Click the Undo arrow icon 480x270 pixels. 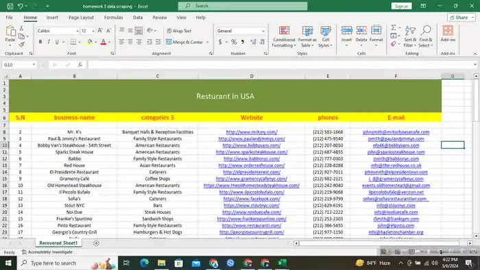click(20, 6)
